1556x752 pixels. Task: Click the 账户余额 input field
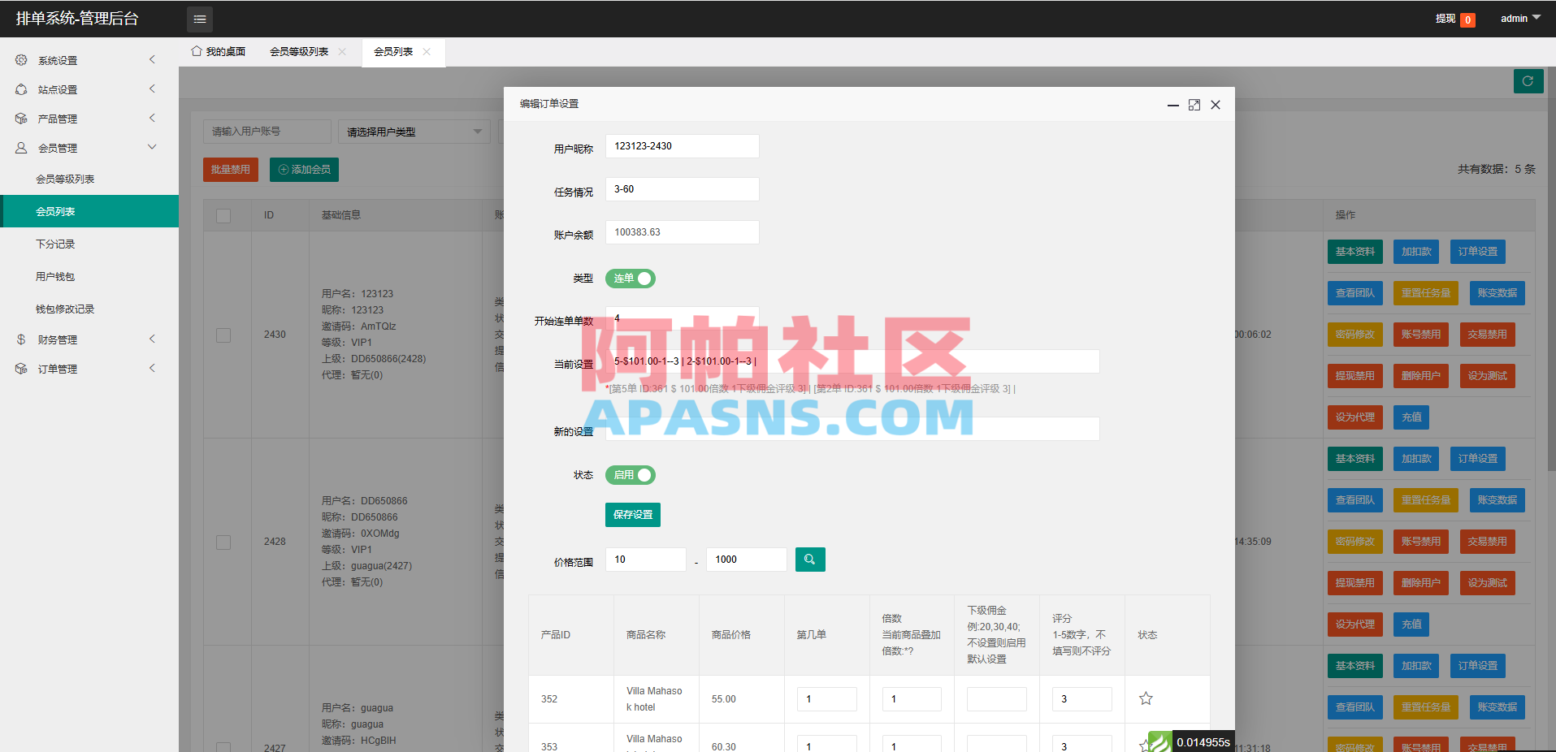[x=681, y=232]
